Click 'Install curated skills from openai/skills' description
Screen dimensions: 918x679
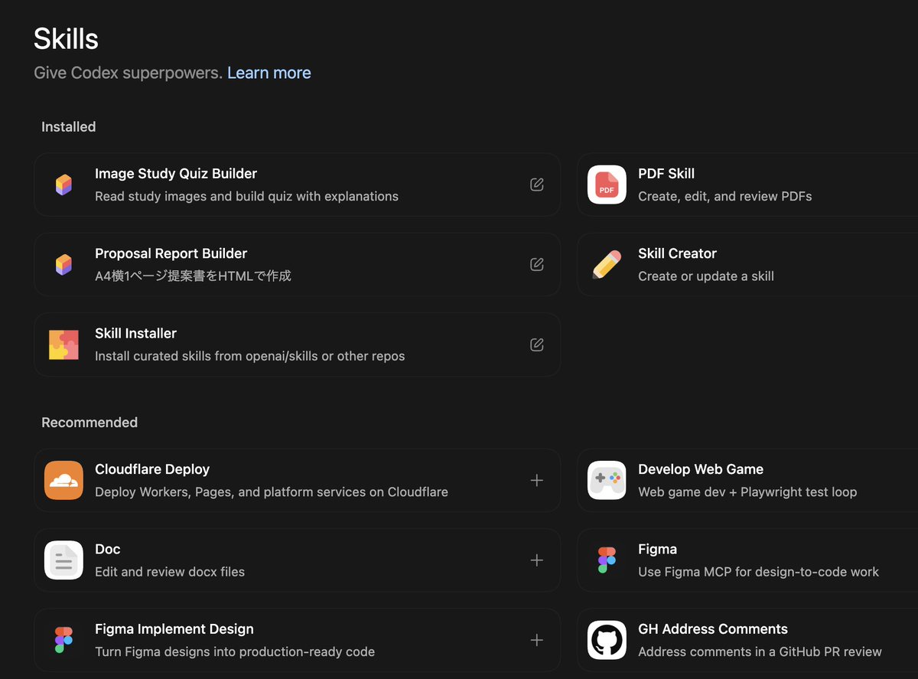[249, 356]
